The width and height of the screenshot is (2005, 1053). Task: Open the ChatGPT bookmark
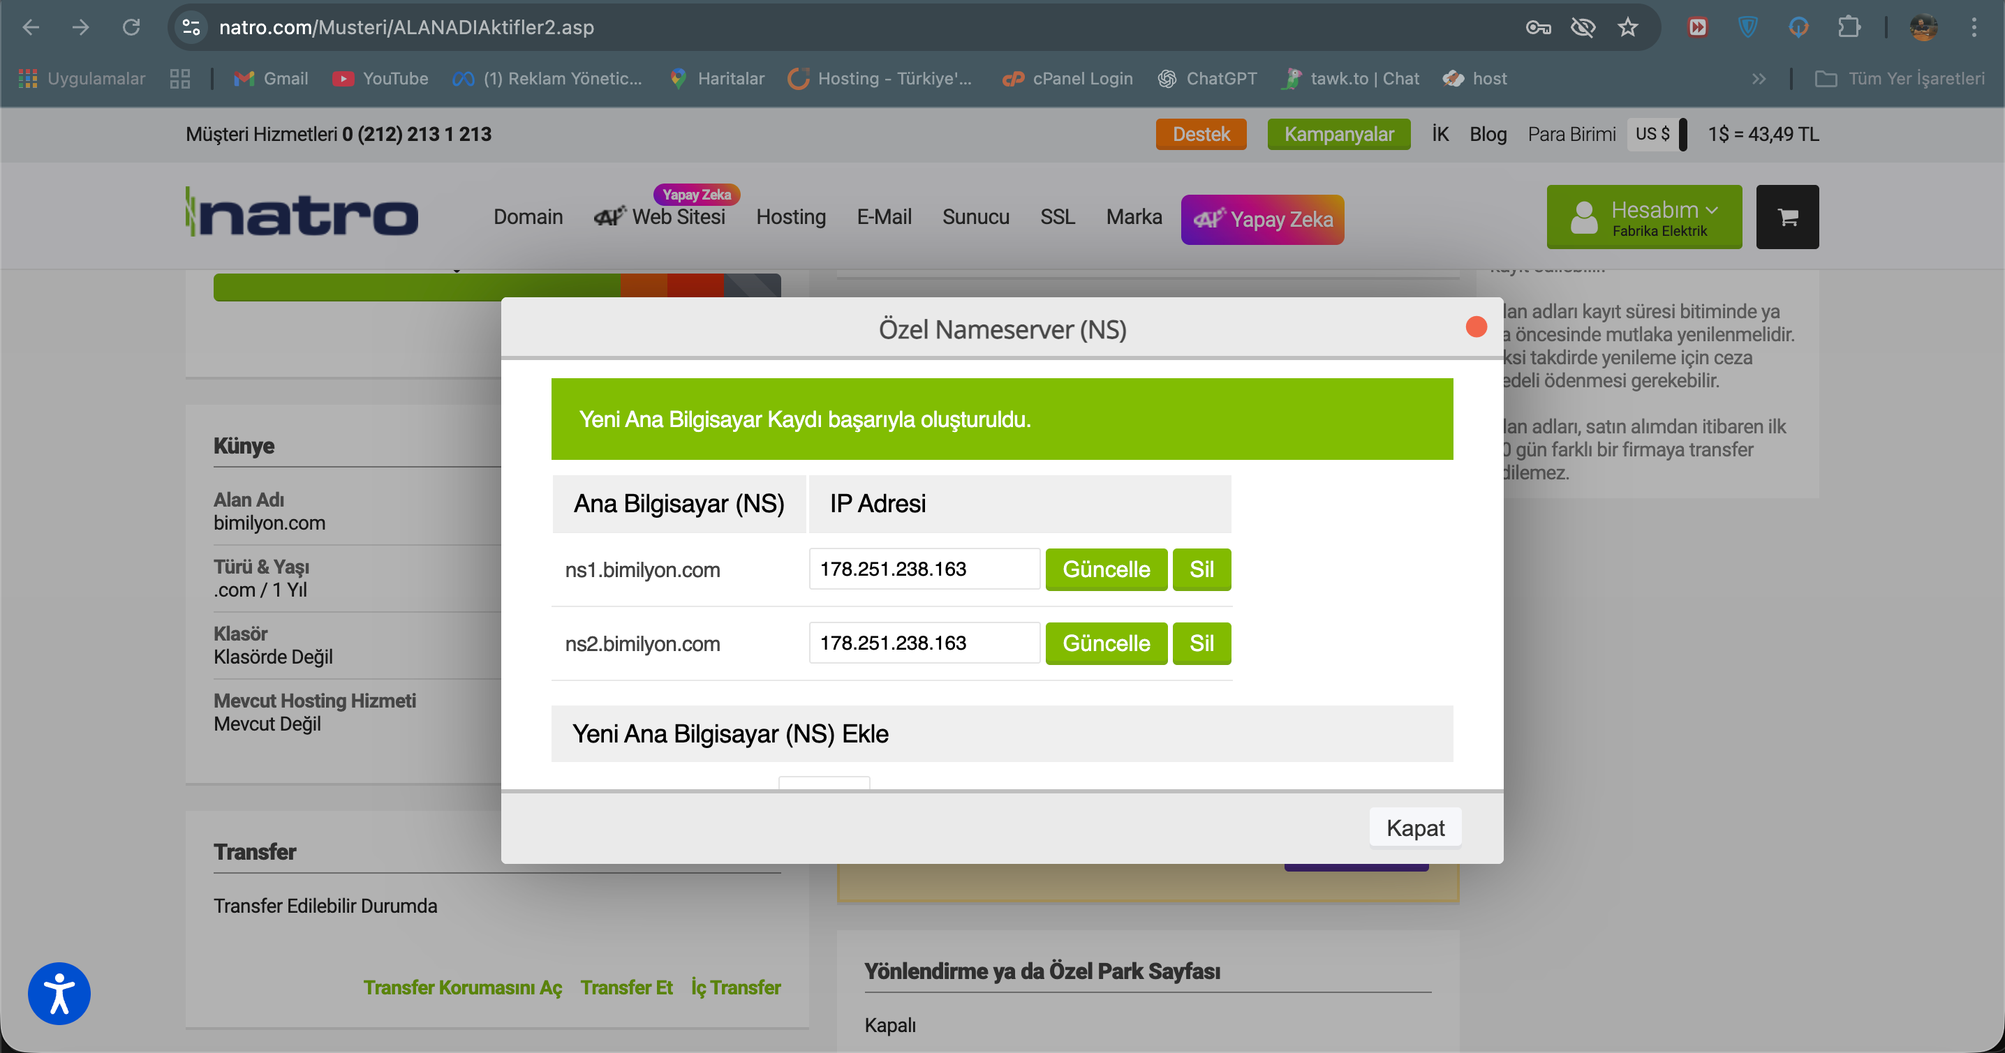coord(1207,79)
